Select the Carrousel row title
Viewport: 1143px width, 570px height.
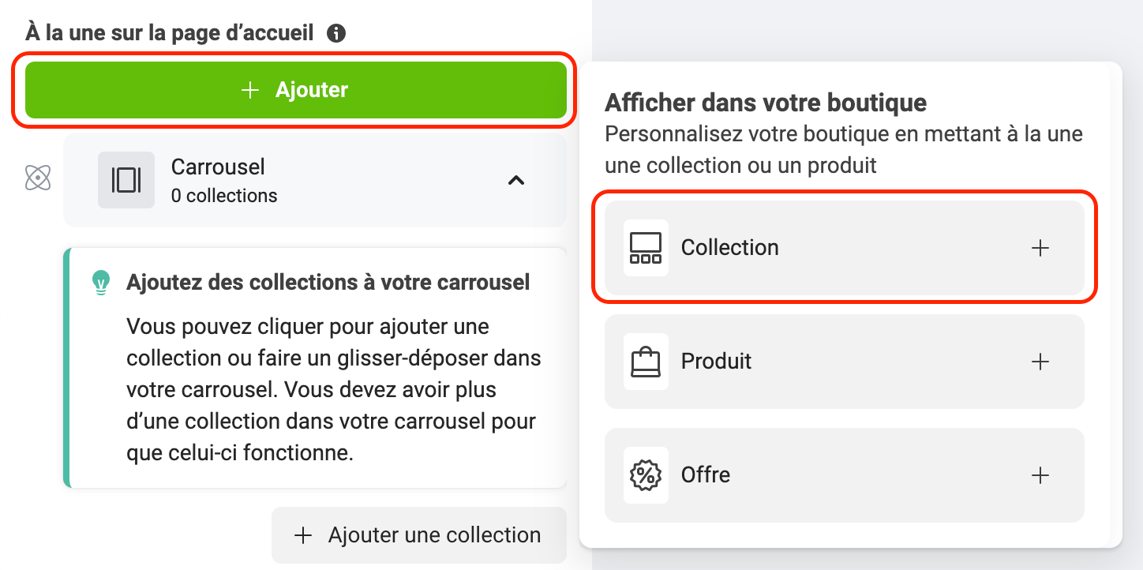point(218,167)
